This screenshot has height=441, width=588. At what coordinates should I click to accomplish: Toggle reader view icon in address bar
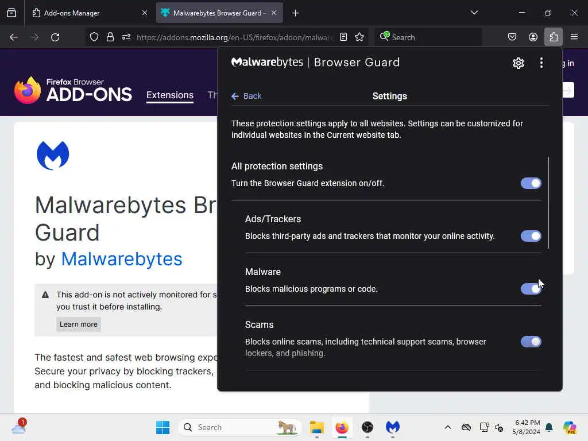[343, 37]
